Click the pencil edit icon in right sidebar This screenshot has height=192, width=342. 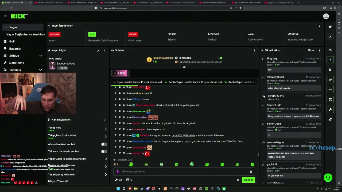click(x=330, y=37)
